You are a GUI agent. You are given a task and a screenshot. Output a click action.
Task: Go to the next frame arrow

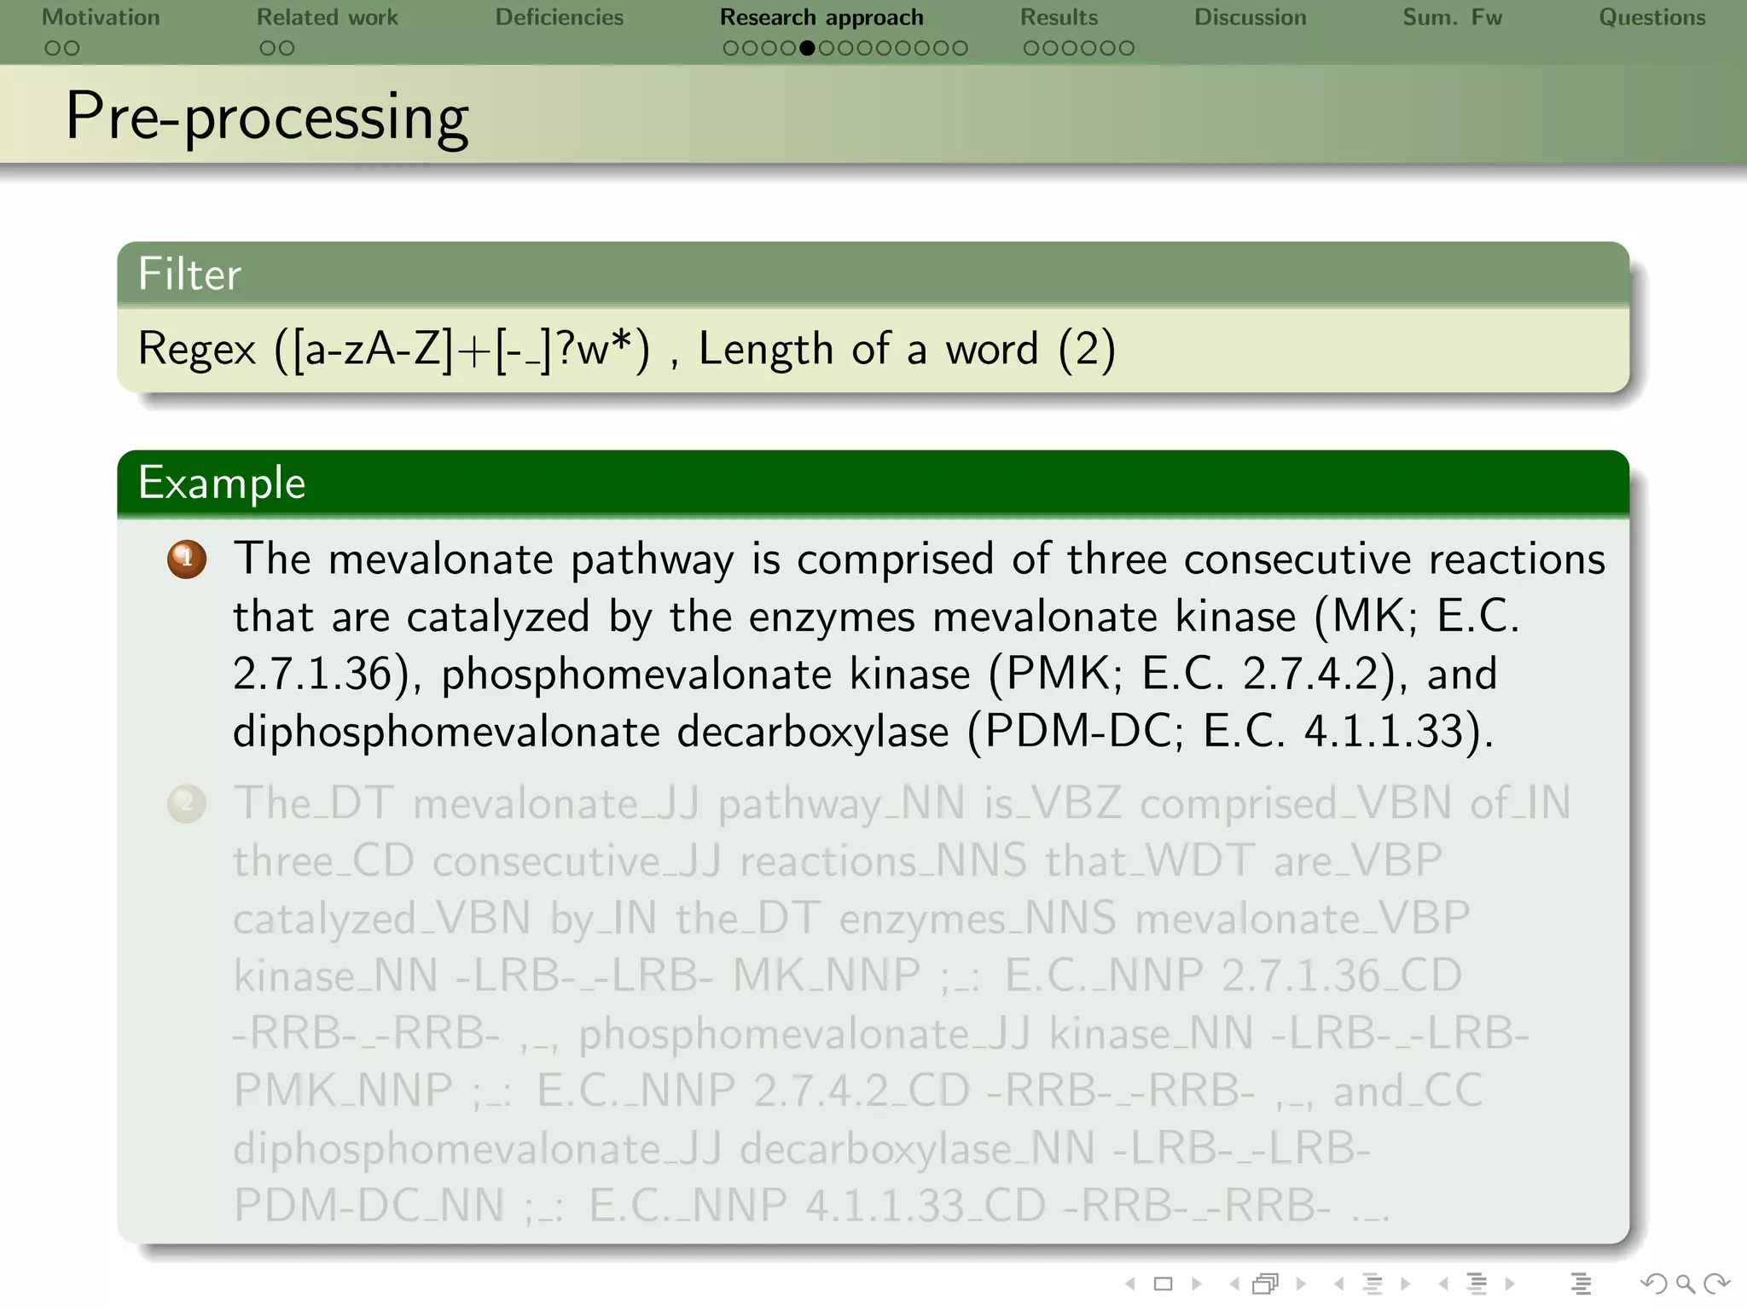pyautogui.click(x=1301, y=1284)
